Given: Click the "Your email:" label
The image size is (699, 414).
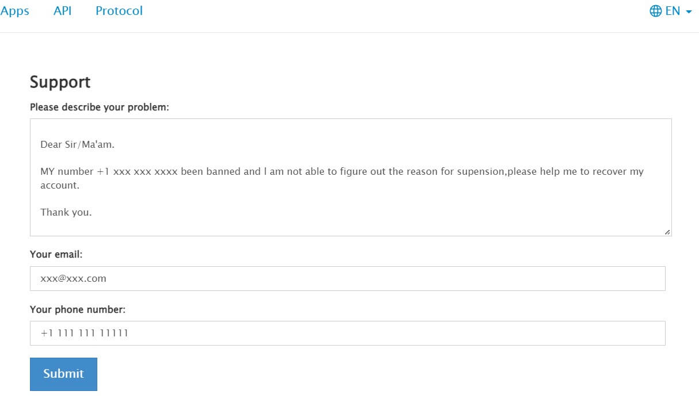Looking at the screenshot, I should click(x=56, y=254).
